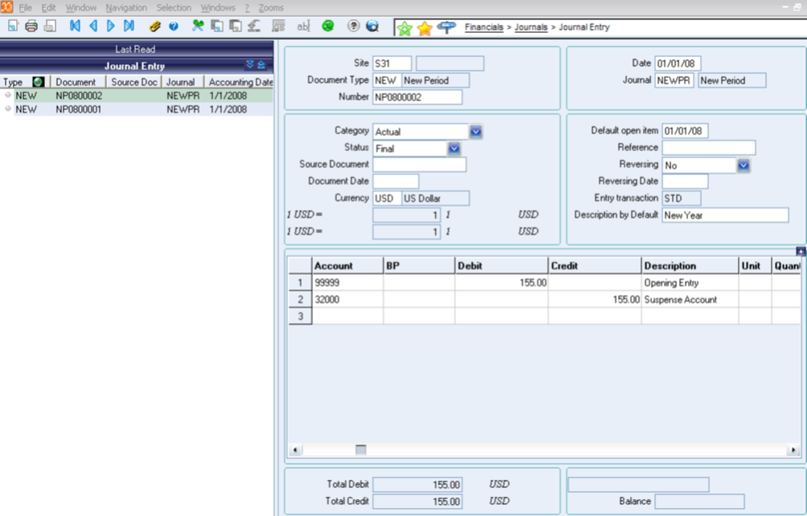This screenshot has width=807, height=516.
Task: Click the Print icon in the toolbar
Action: point(31,27)
